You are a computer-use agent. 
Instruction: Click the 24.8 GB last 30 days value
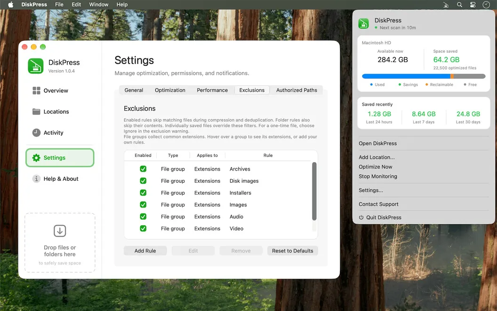pos(468,114)
